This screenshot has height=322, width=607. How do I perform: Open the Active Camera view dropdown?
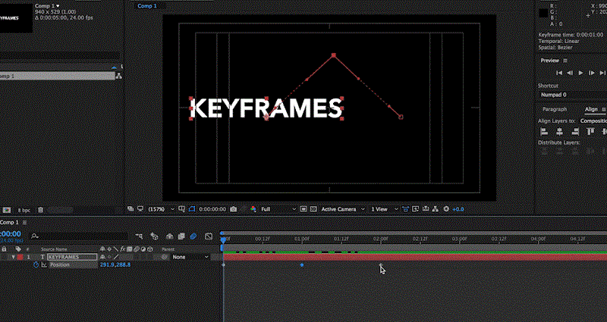click(343, 209)
